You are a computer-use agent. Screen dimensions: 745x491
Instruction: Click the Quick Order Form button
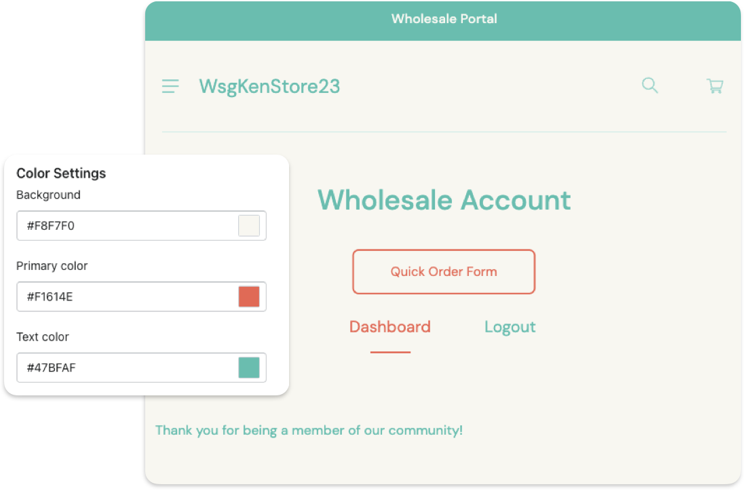tap(444, 272)
